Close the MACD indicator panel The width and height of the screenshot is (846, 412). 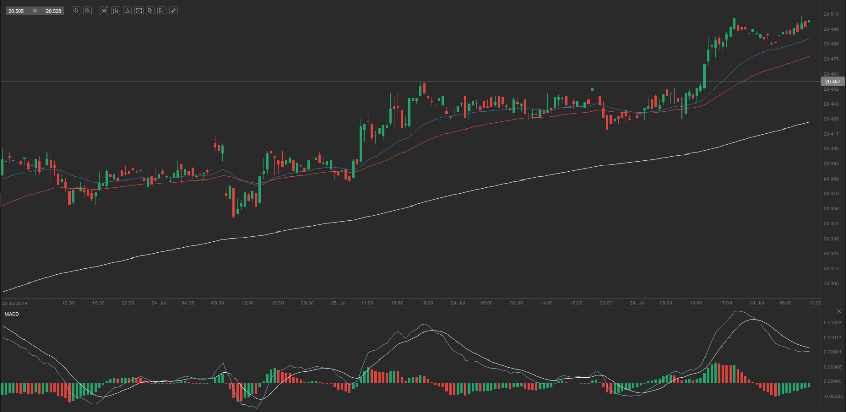839,311
